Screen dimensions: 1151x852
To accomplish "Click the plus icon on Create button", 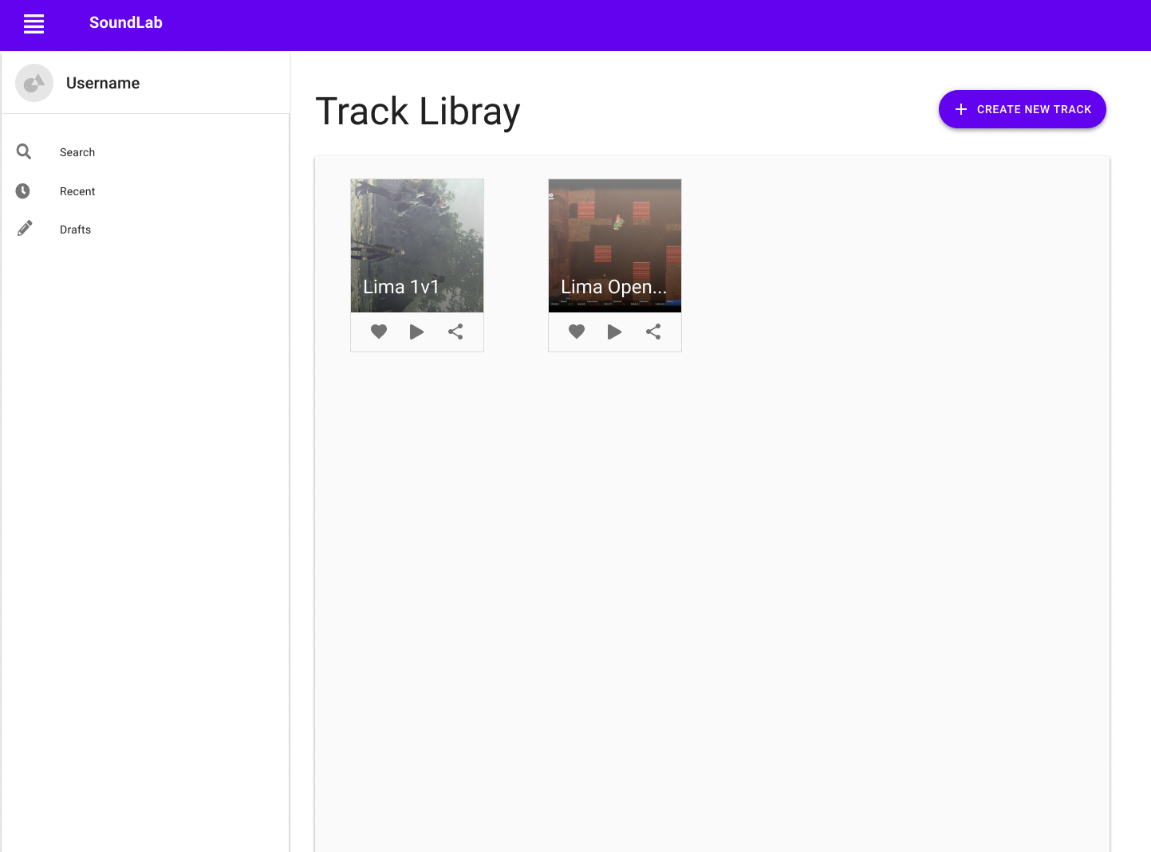I will coord(961,109).
